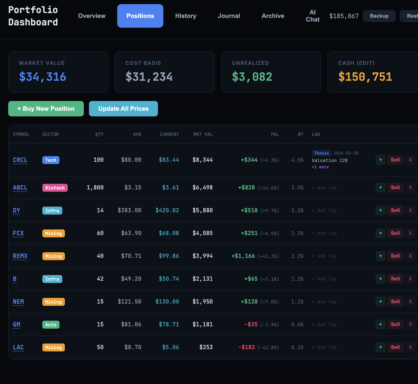Click 'Add log' for the ABCL row
This screenshot has width=418, height=384.
(324, 188)
